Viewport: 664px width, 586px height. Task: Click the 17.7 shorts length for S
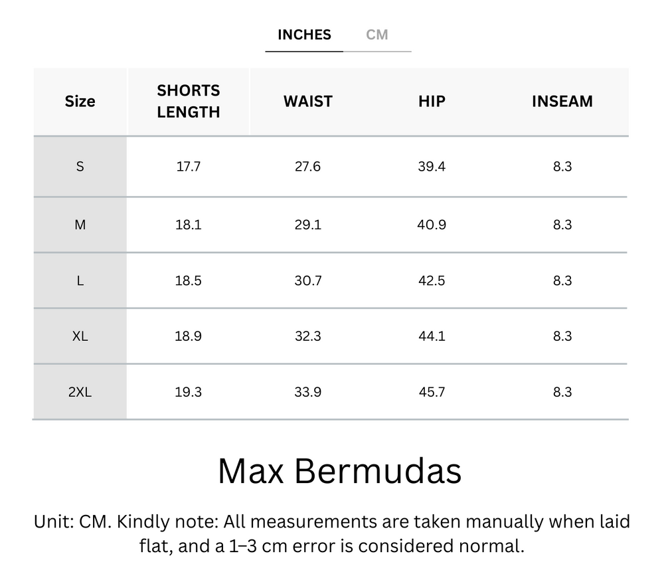pyautogui.click(x=188, y=167)
